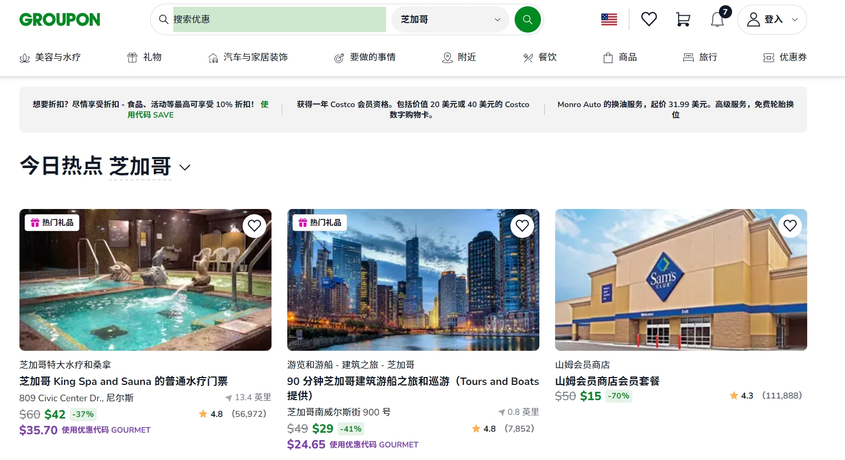The image size is (845, 460).
Task: Click the 山姆会员商店 merchant name
Action: click(x=582, y=364)
